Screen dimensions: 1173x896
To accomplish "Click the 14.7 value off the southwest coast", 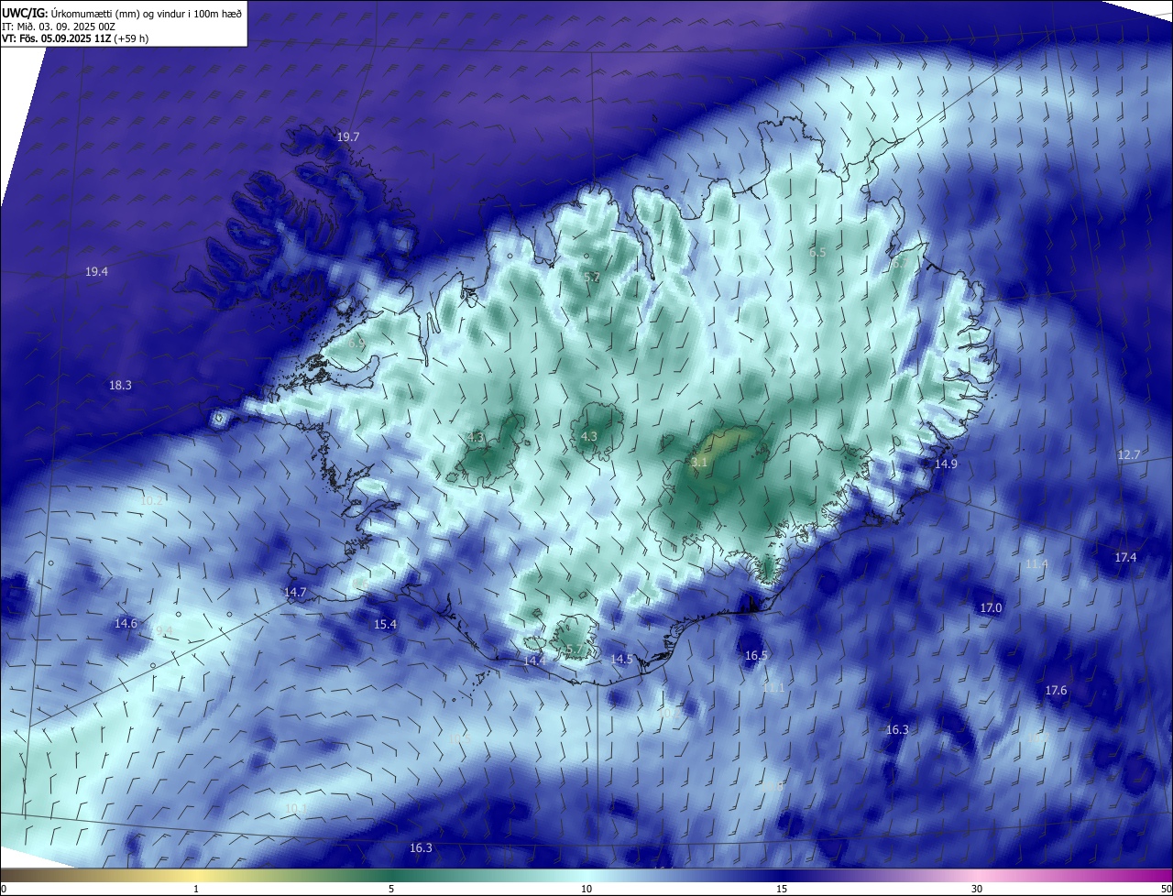I will point(295,592).
